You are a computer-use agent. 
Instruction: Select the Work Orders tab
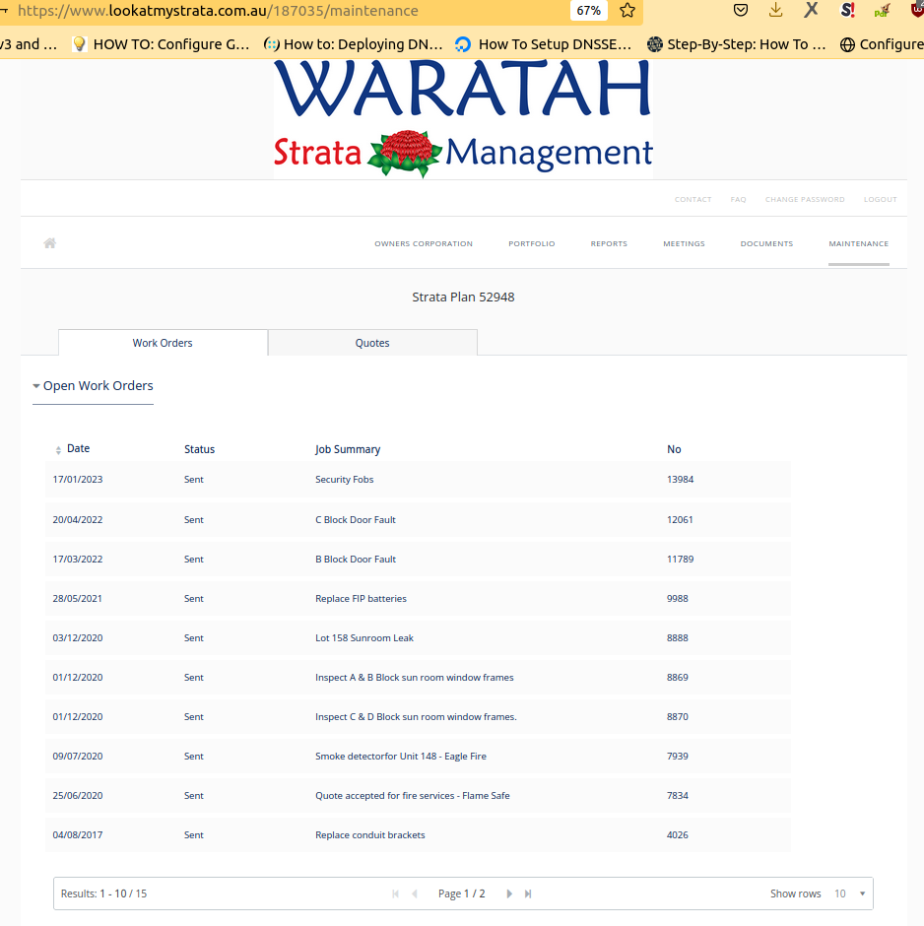pos(163,343)
